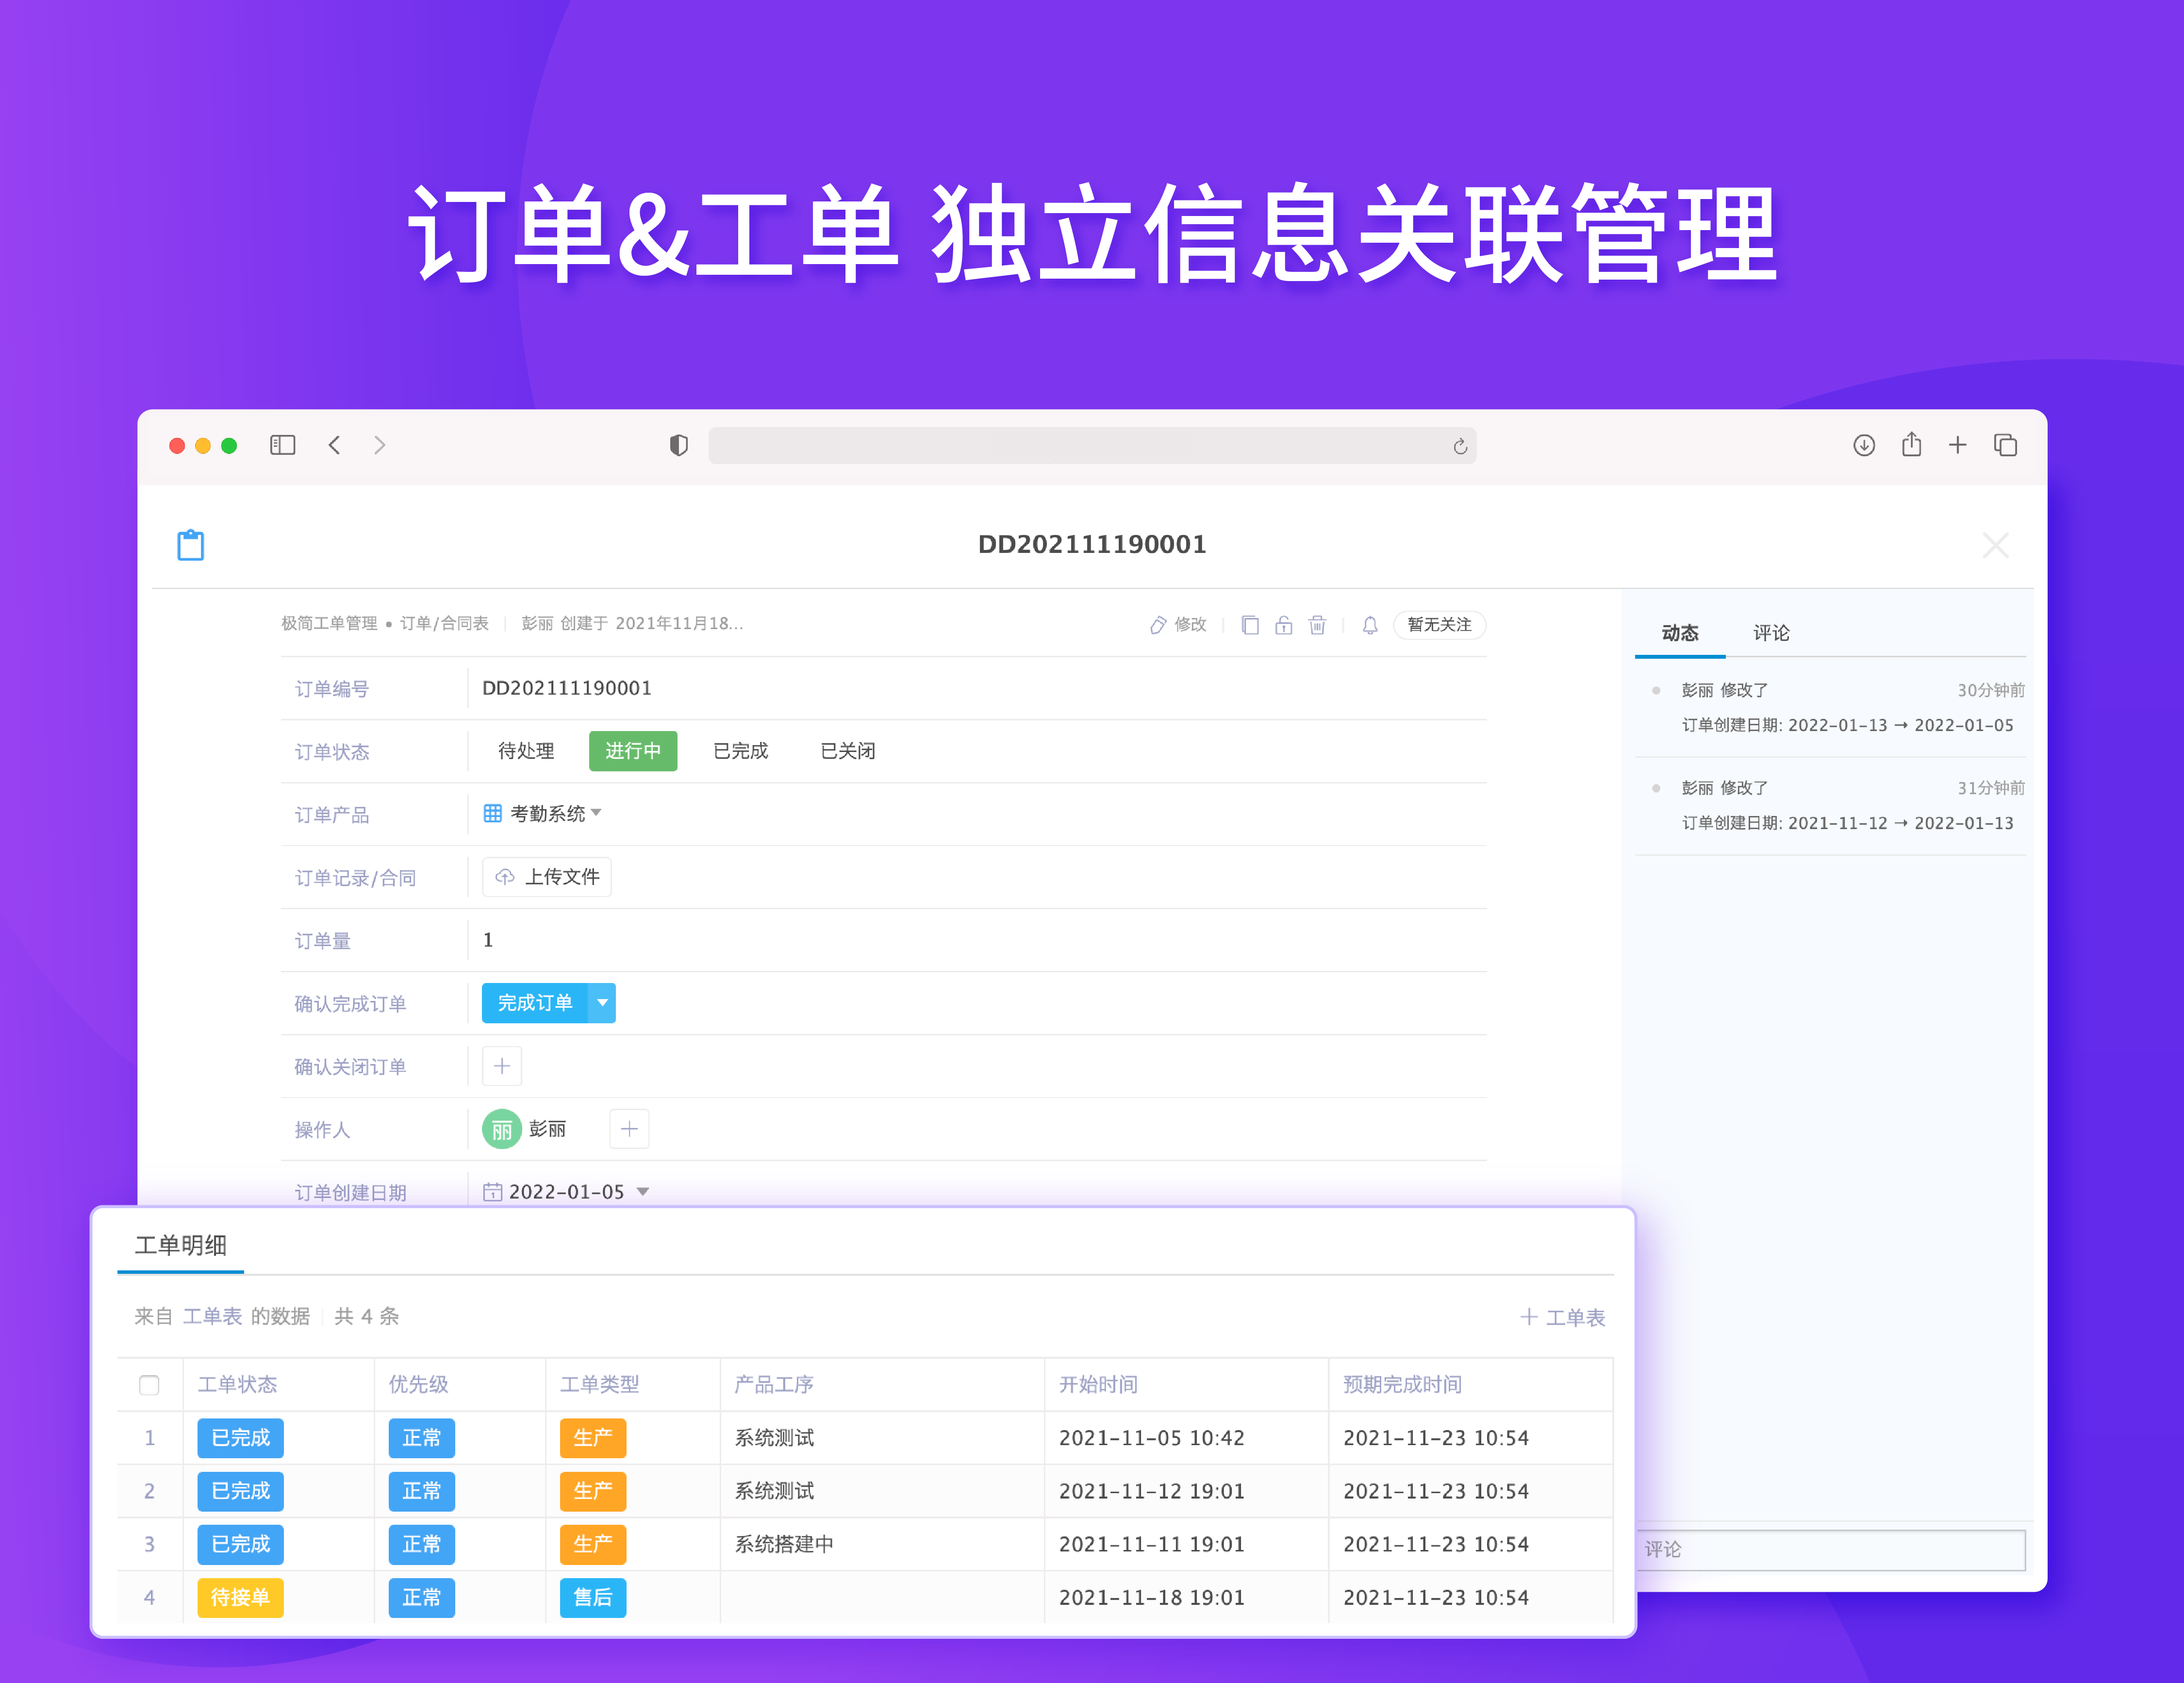Click the 修改 edit pencil button

(x=1178, y=625)
